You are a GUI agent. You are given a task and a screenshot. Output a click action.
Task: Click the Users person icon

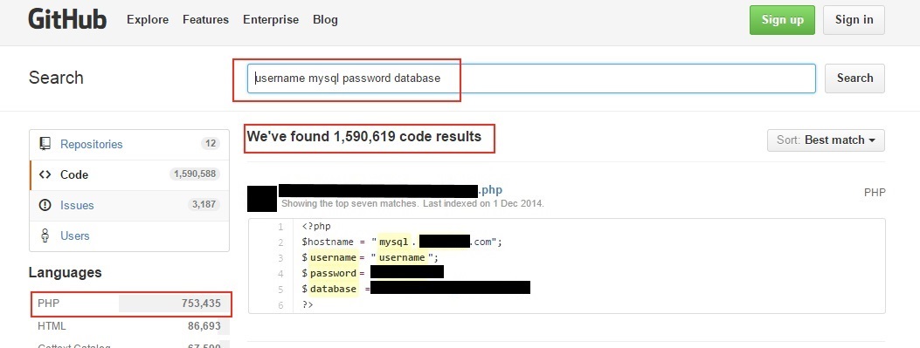(x=45, y=235)
